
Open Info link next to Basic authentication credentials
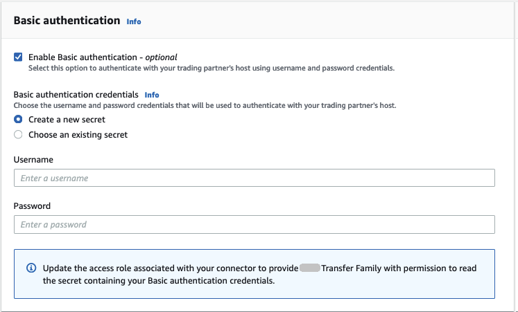tap(152, 95)
